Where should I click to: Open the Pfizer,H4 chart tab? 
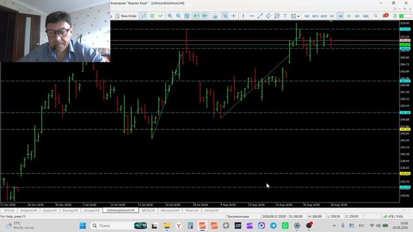[x=192, y=211]
